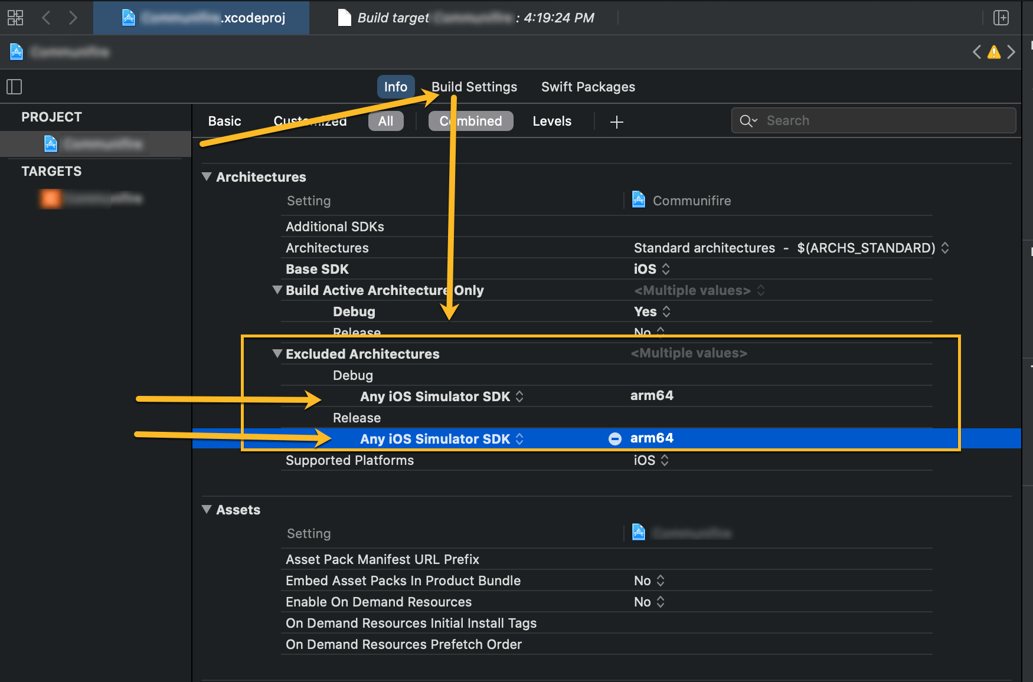The width and height of the screenshot is (1033, 682).
Task: Enable the Basic settings filter
Action: coord(224,121)
